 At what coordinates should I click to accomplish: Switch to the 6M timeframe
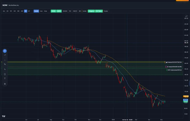(x=22, y=11)
